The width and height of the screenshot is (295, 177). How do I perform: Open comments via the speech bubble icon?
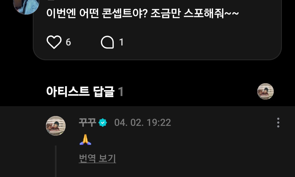coord(107,42)
